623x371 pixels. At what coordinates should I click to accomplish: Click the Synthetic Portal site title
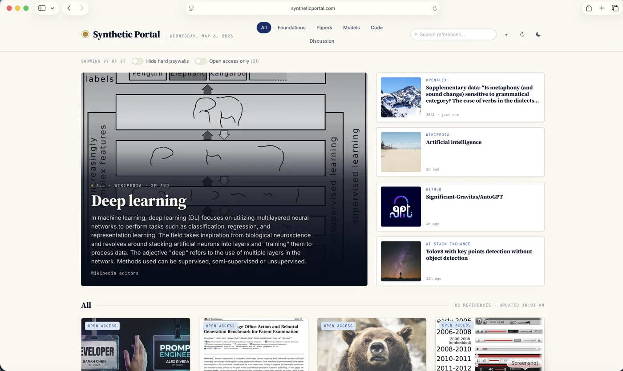(x=126, y=34)
